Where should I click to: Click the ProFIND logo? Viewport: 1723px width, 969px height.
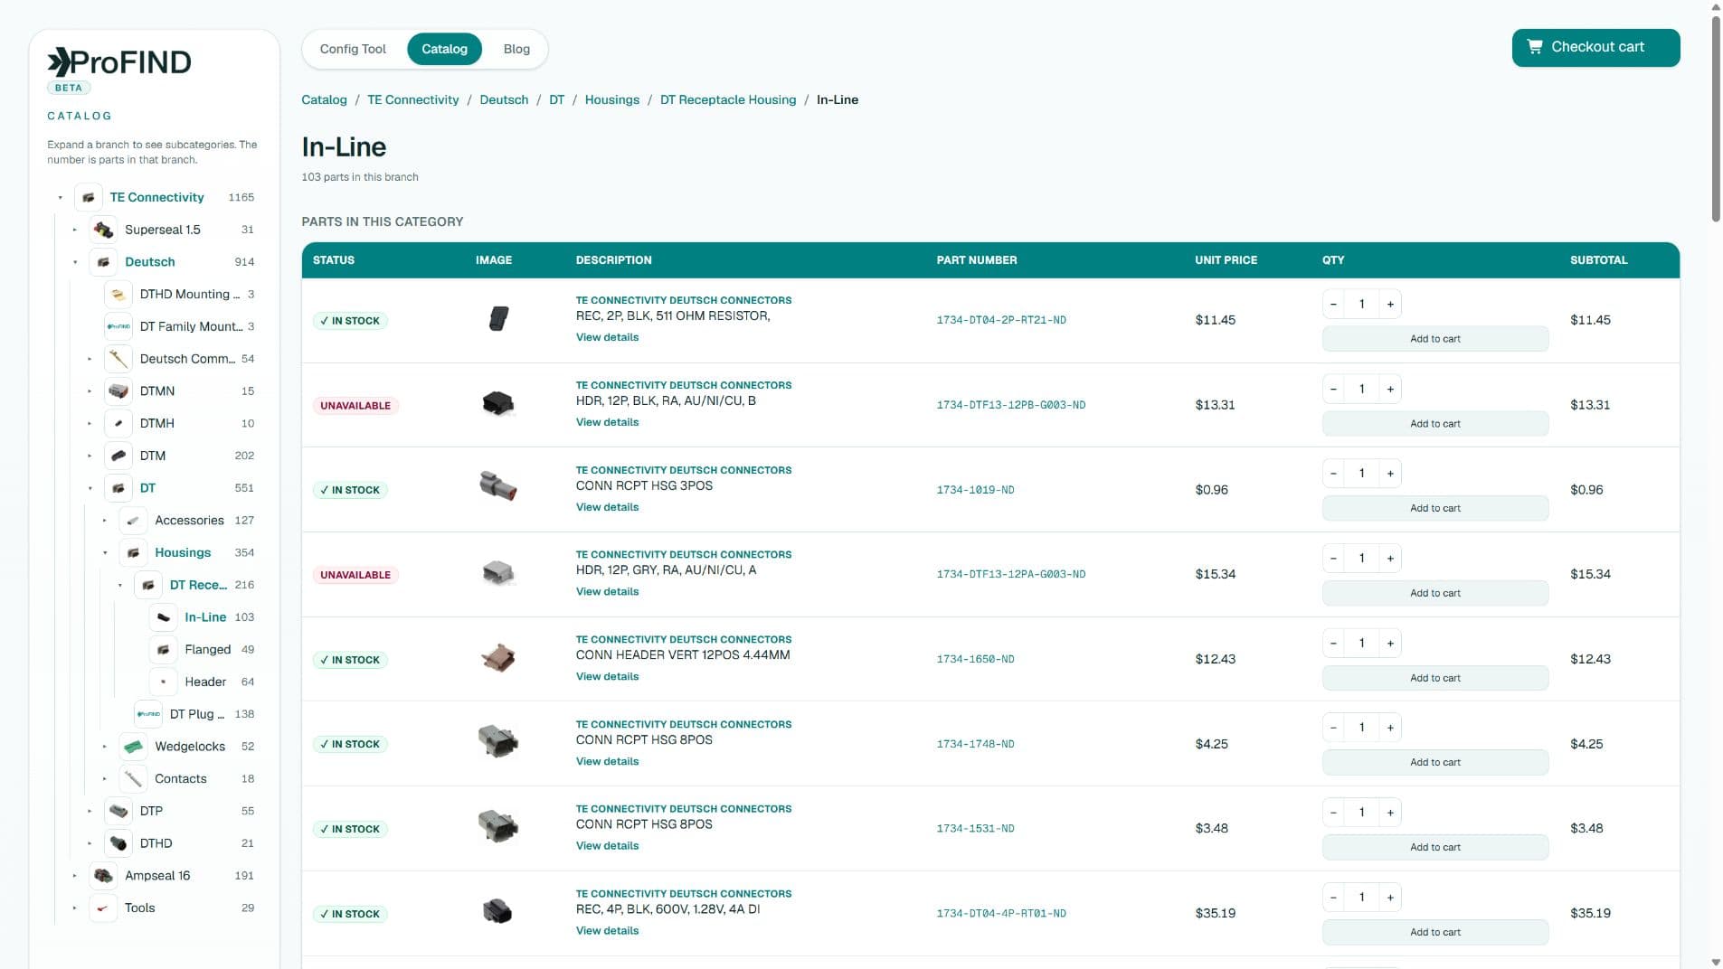pos(119,62)
